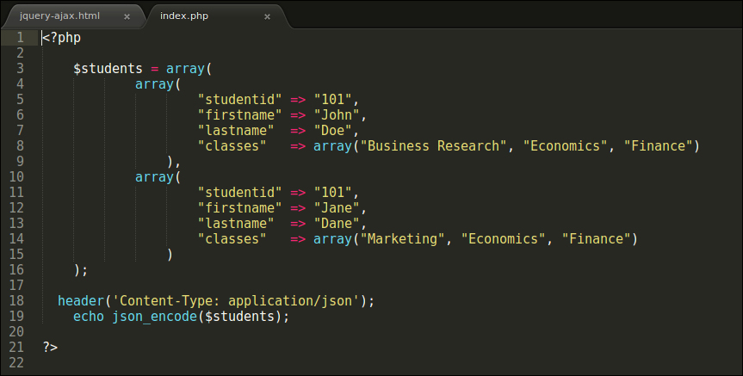Click the array keyword on line 10

point(154,177)
